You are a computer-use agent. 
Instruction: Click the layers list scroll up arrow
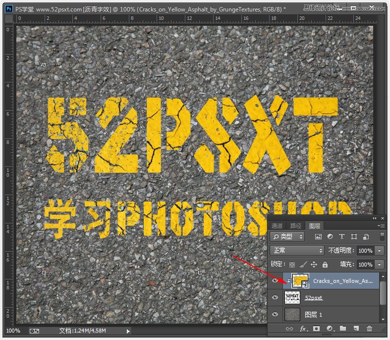coord(383,276)
